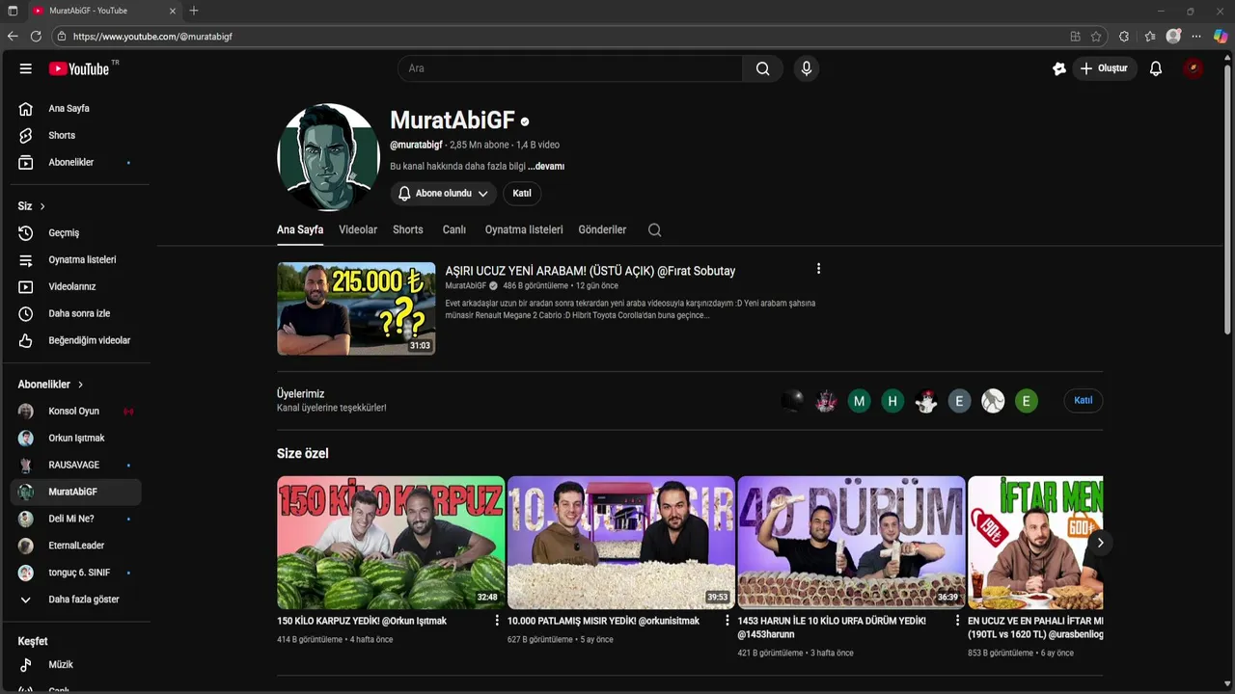The width and height of the screenshot is (1235, 694).
Task: Open the Oynatma listeleri channel tab
Action: point(524,229)
